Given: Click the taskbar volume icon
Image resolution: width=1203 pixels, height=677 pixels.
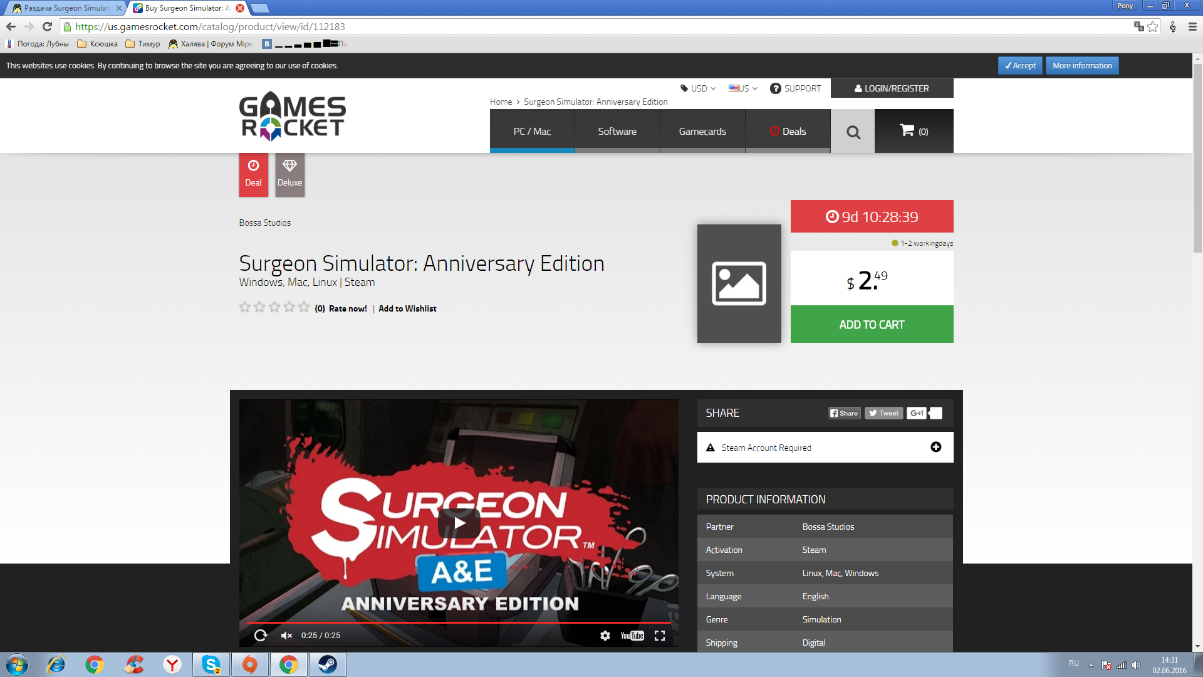Looking at the screenshot, I should (x=1137, y=665).
